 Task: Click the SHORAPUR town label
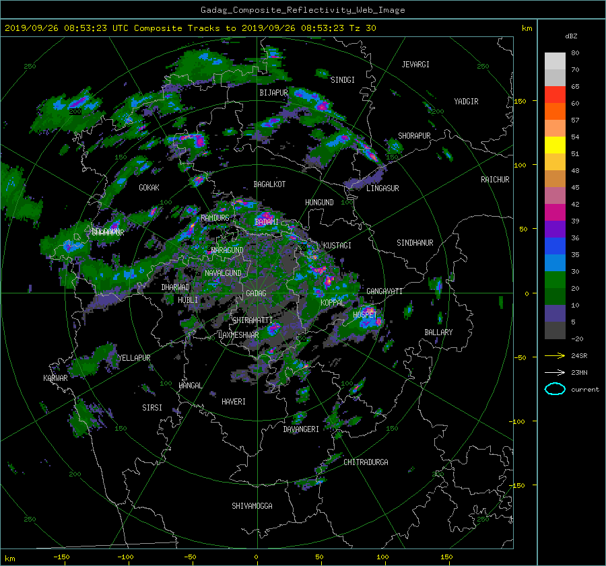(414, 136)
